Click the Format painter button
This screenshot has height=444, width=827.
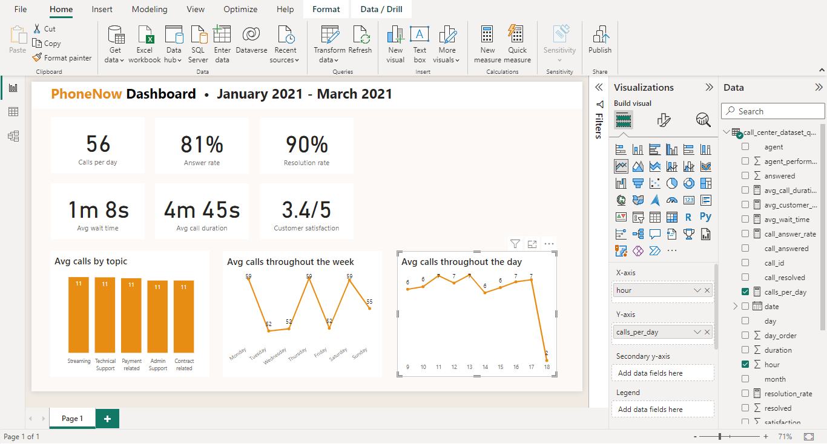pyautogui.click(x=62, y=58)
